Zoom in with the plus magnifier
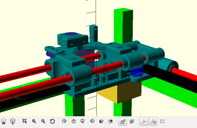 coord(34,121)
